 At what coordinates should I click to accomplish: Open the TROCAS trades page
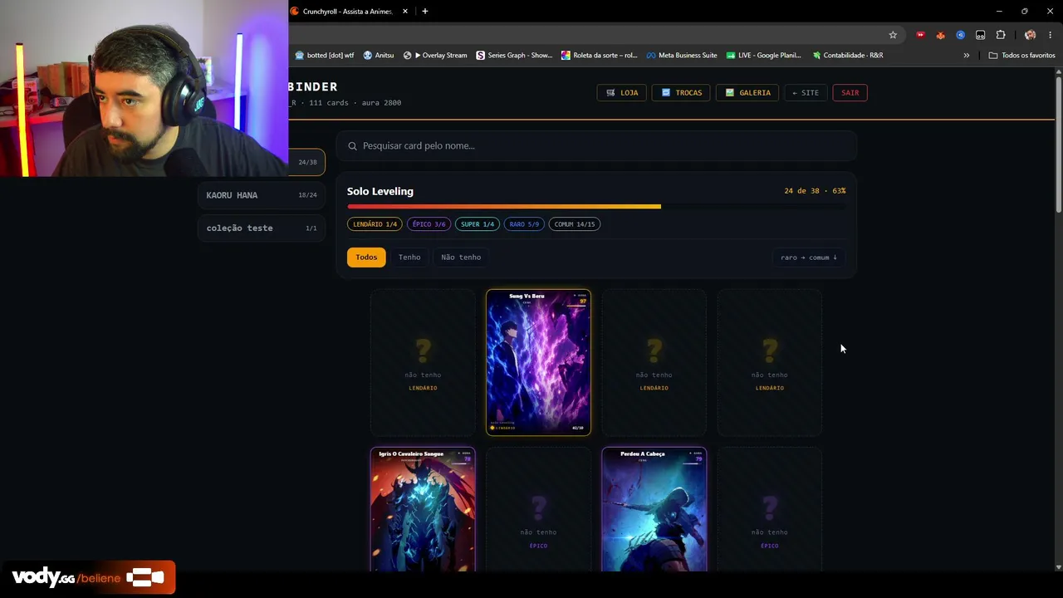coord(681,93)
